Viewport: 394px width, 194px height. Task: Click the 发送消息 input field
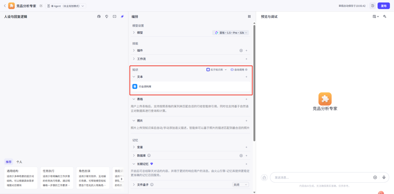coord(322,178)
